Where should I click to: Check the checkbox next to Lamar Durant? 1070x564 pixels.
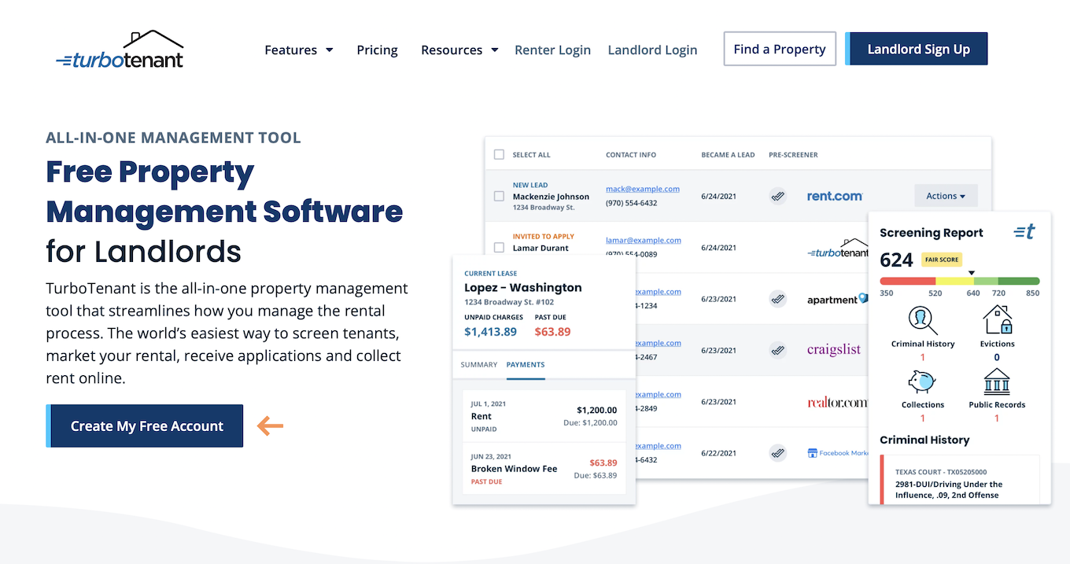tap(499, 246)
